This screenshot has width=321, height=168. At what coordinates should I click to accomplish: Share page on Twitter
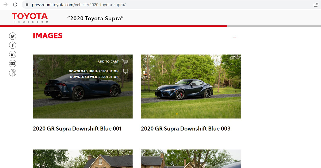[13, 36]
